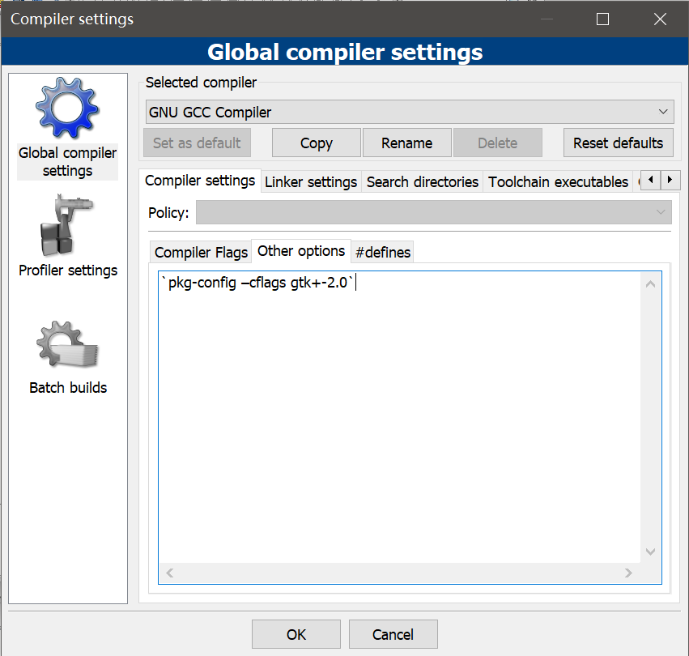Open the Policy dropdown
This screenshot has height=656, width=689.
click(x=433, y=212)
